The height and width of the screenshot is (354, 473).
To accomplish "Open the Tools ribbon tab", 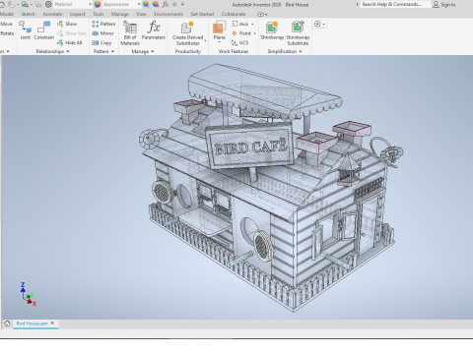I will click(x=98, y=14).
